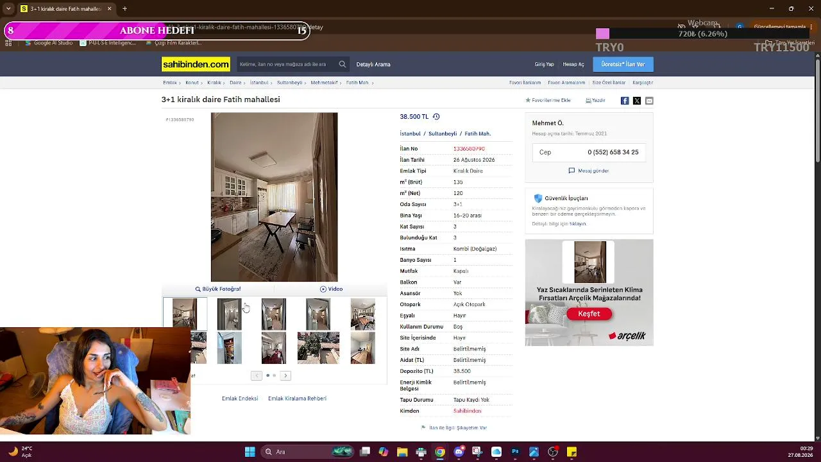Open Favori Aramalarım menu item
The image size is (821, 462).
pos(566,83)
